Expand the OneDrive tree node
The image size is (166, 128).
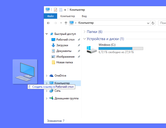46,76
